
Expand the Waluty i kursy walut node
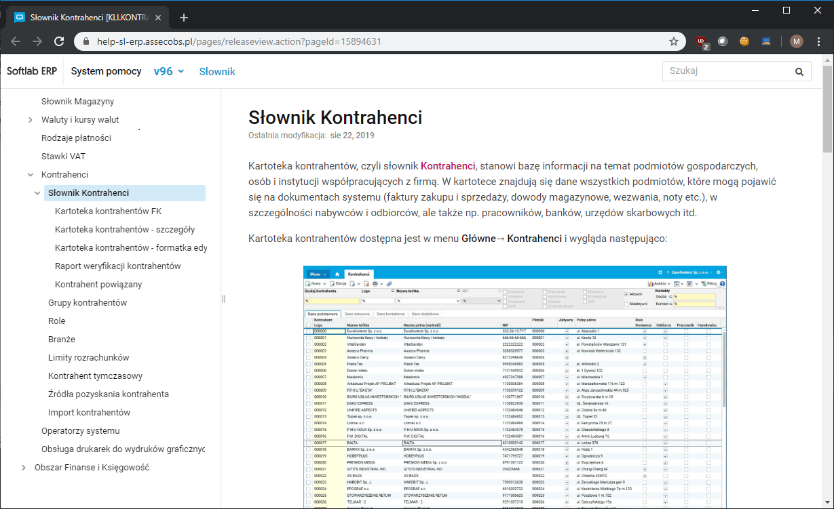click(x=31, y=120)
